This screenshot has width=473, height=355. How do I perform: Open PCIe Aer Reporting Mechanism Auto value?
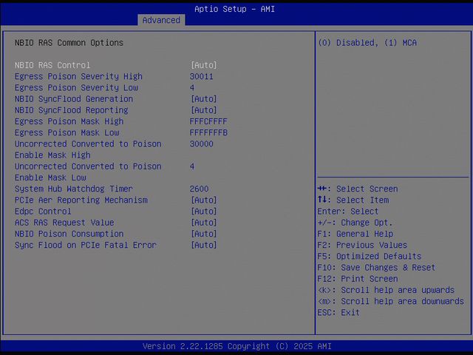(204, 200)
